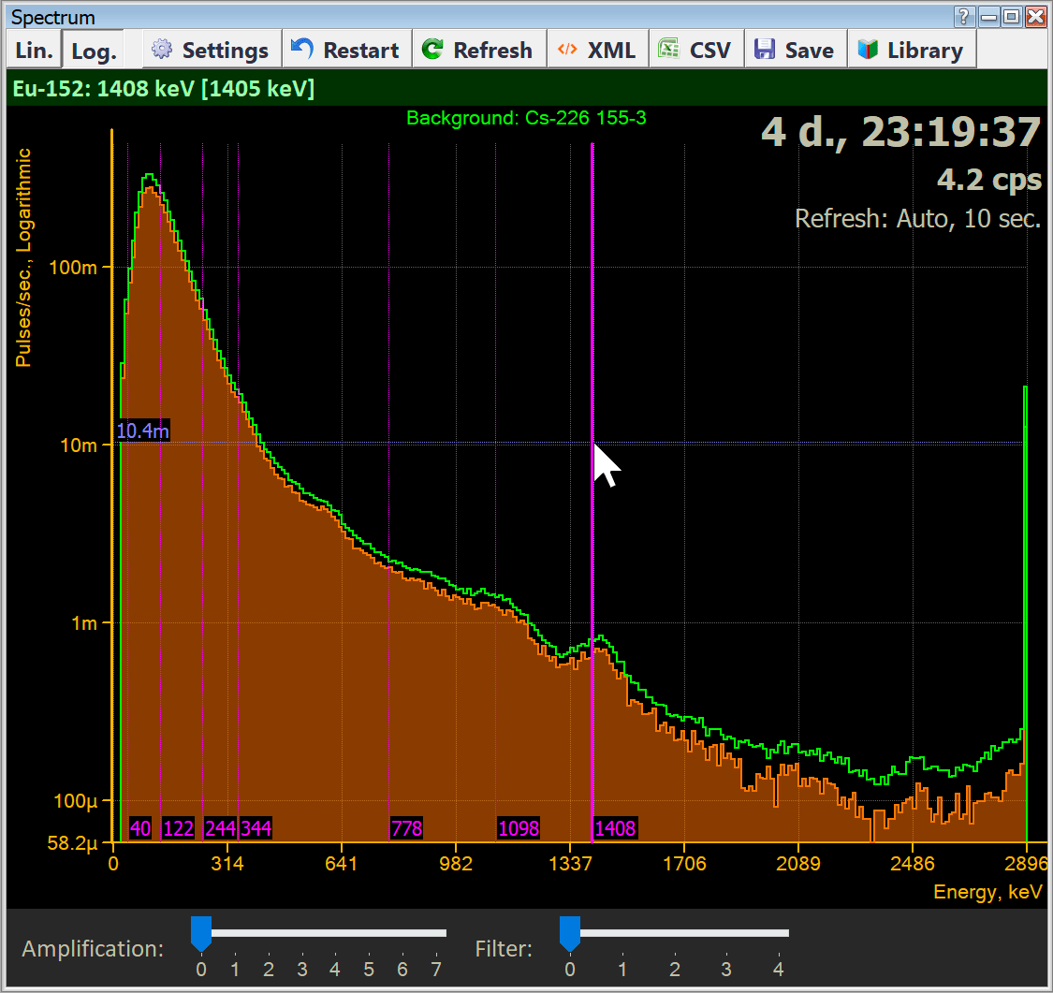
Task: Click the Settings gear icon
Action: pyautogui.click(x=162, y=49)
